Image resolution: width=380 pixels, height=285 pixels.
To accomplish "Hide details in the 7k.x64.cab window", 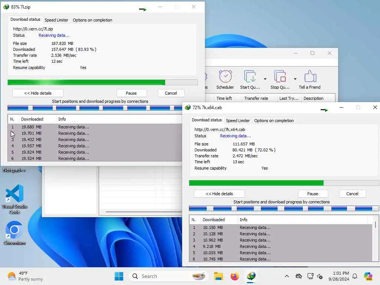I will 219,194.
